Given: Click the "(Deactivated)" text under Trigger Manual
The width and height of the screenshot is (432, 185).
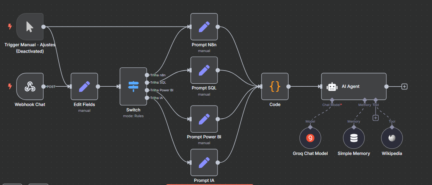Looking at the screenshot, I should 30,51.
